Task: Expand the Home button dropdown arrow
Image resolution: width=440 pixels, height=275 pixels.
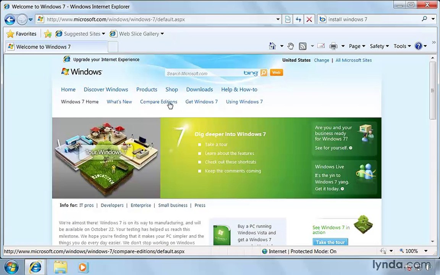Action: click(x=282, y=46)
